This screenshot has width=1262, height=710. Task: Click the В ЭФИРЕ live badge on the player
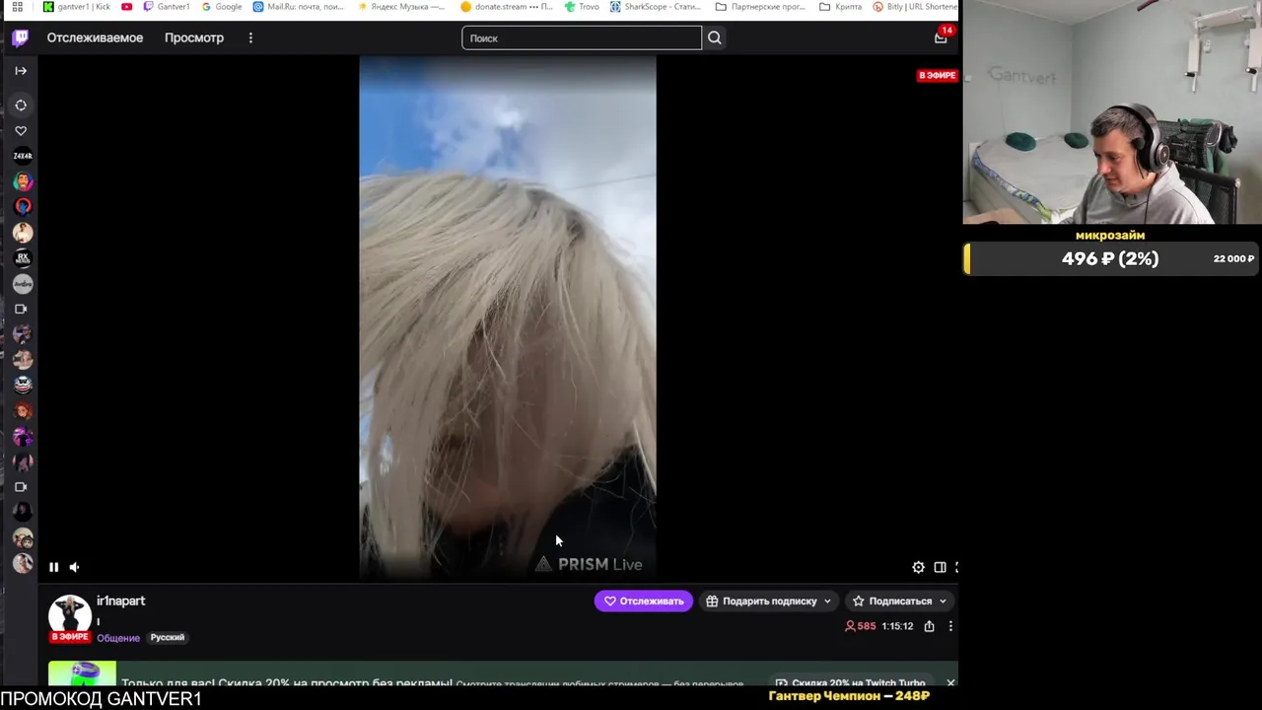point(937,75)
